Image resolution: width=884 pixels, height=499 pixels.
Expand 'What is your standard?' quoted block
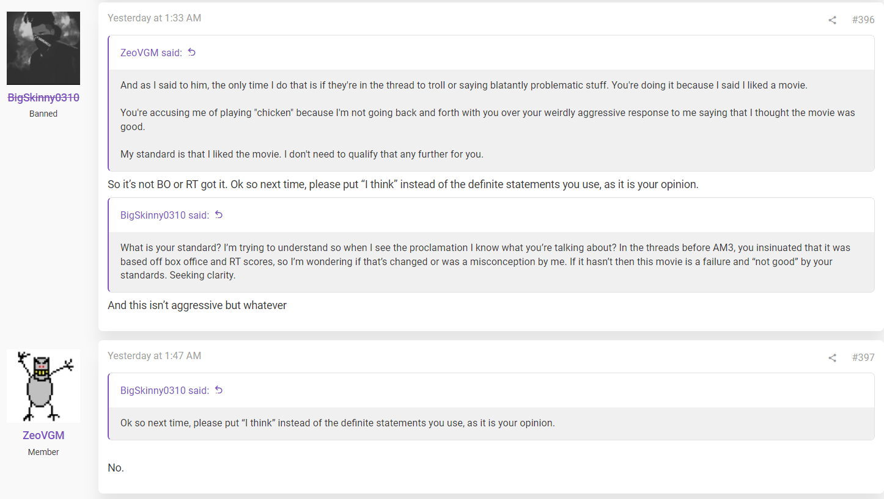coord(492,261)
